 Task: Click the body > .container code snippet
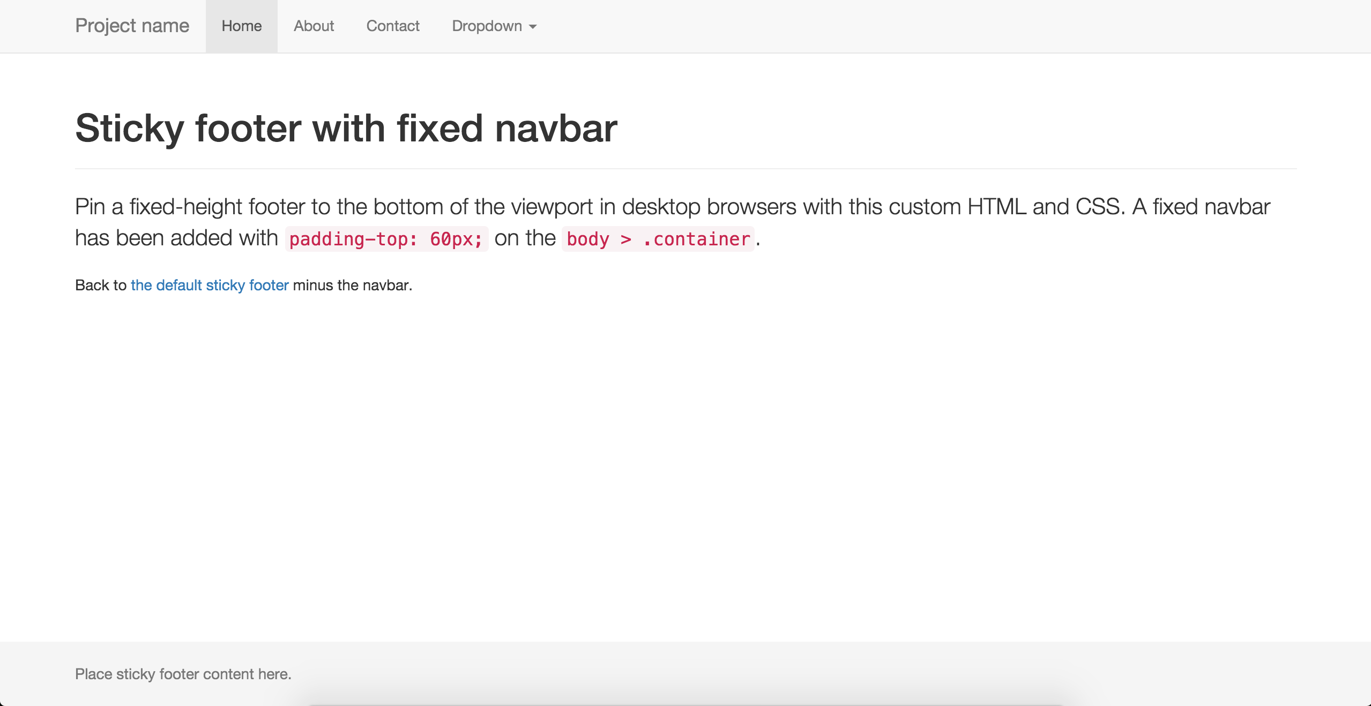pos(658,239)
